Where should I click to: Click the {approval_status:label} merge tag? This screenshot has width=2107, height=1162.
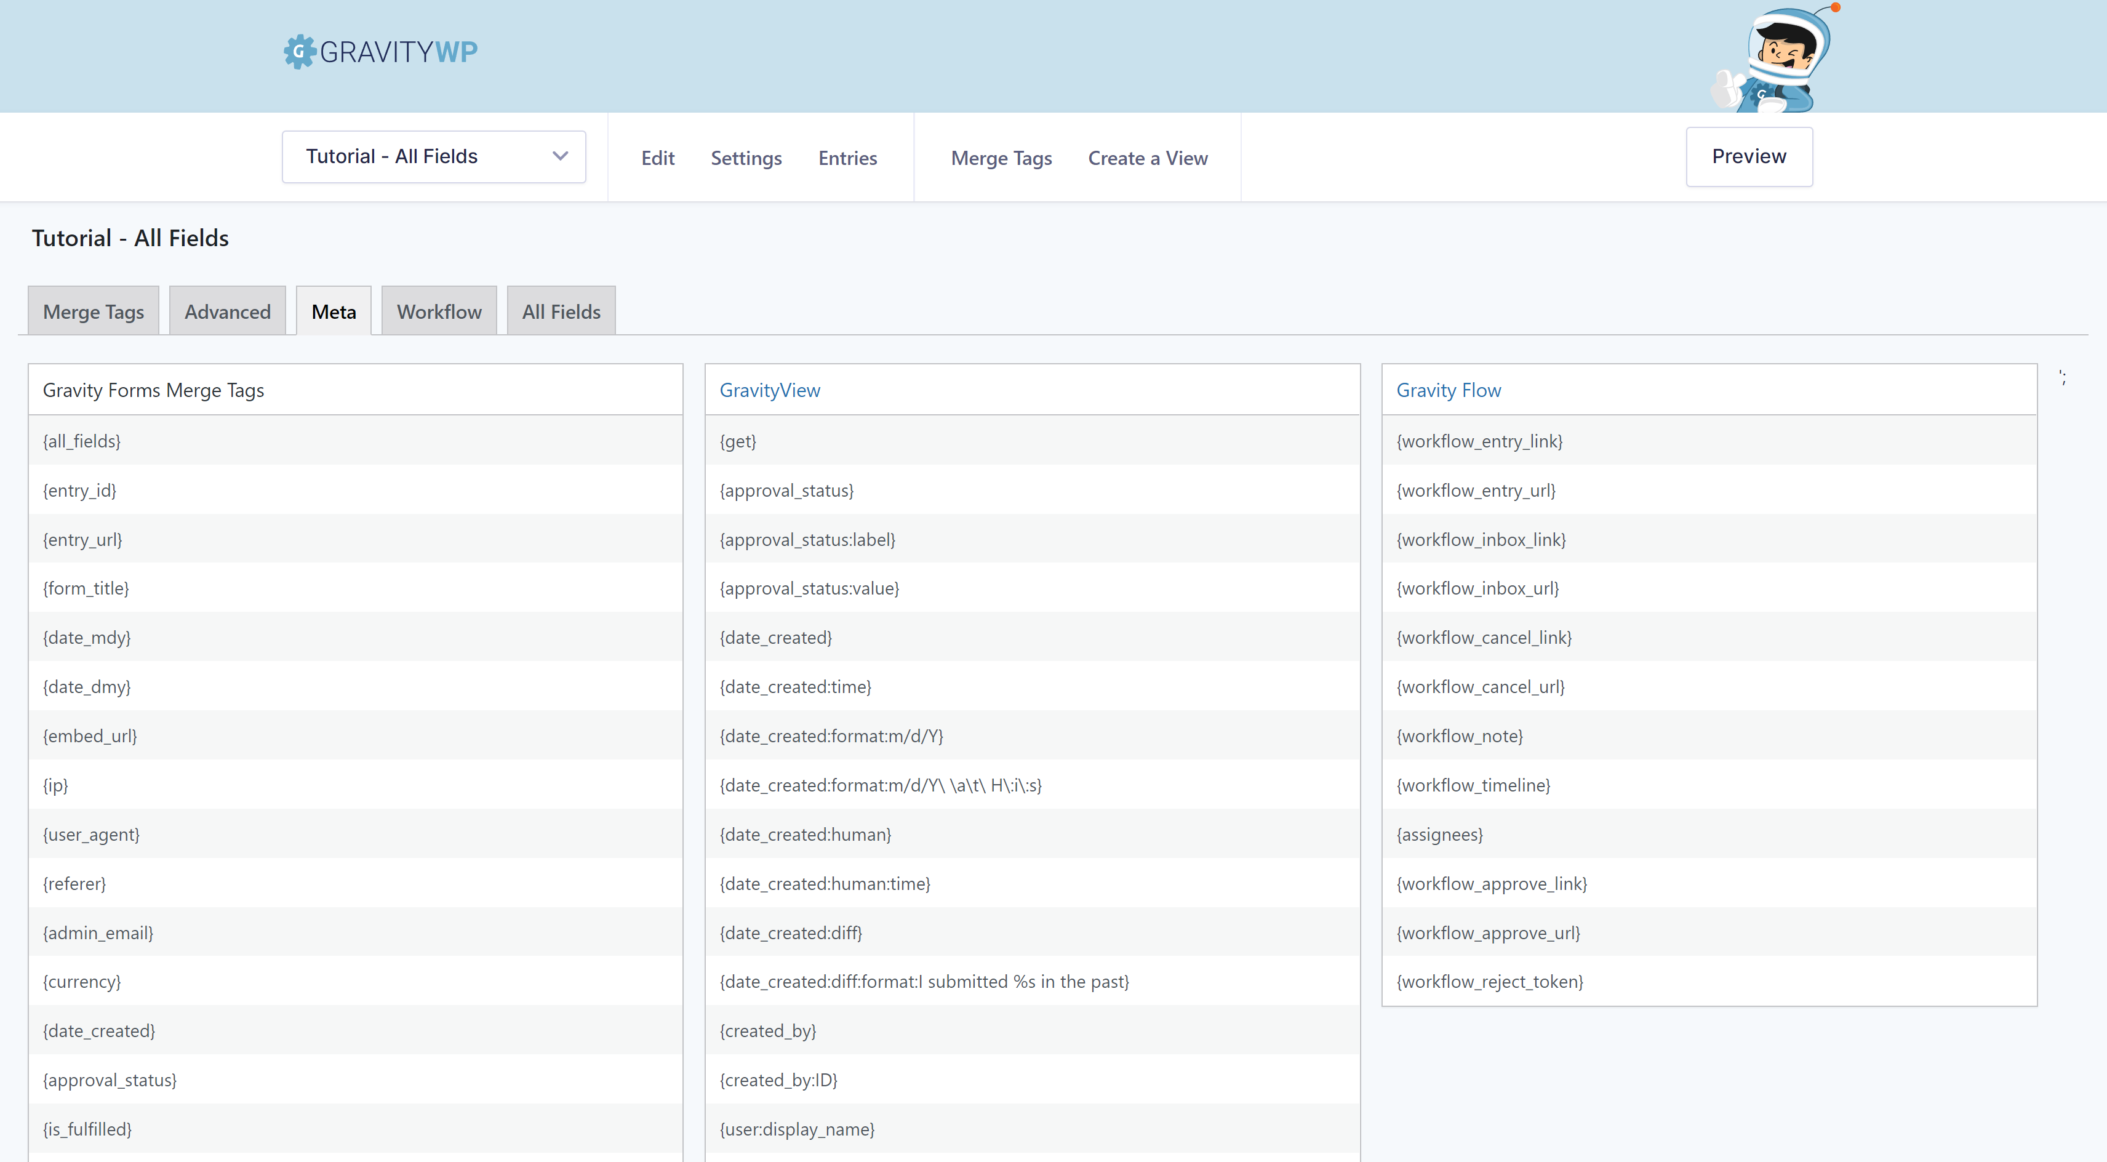[x=807, y=539]
